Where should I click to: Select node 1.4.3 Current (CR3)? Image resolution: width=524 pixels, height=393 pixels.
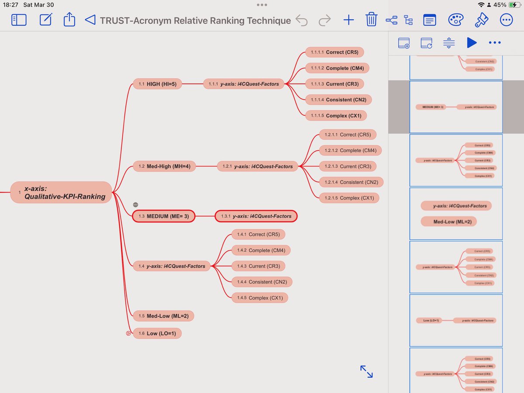(258, 266)
